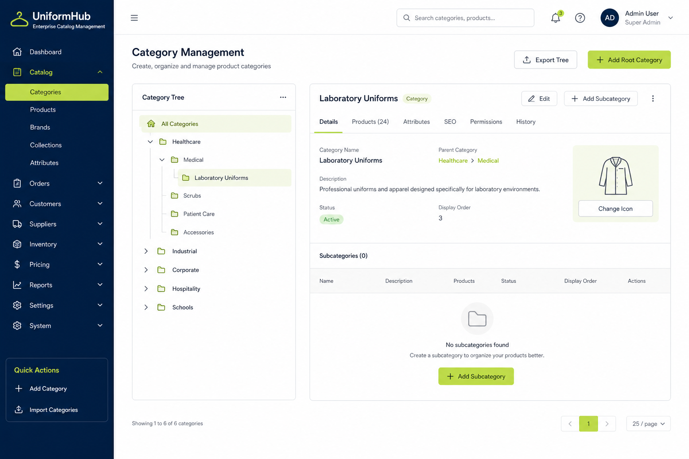
Task: Go to previous page arrow
Action: point(570,424)
